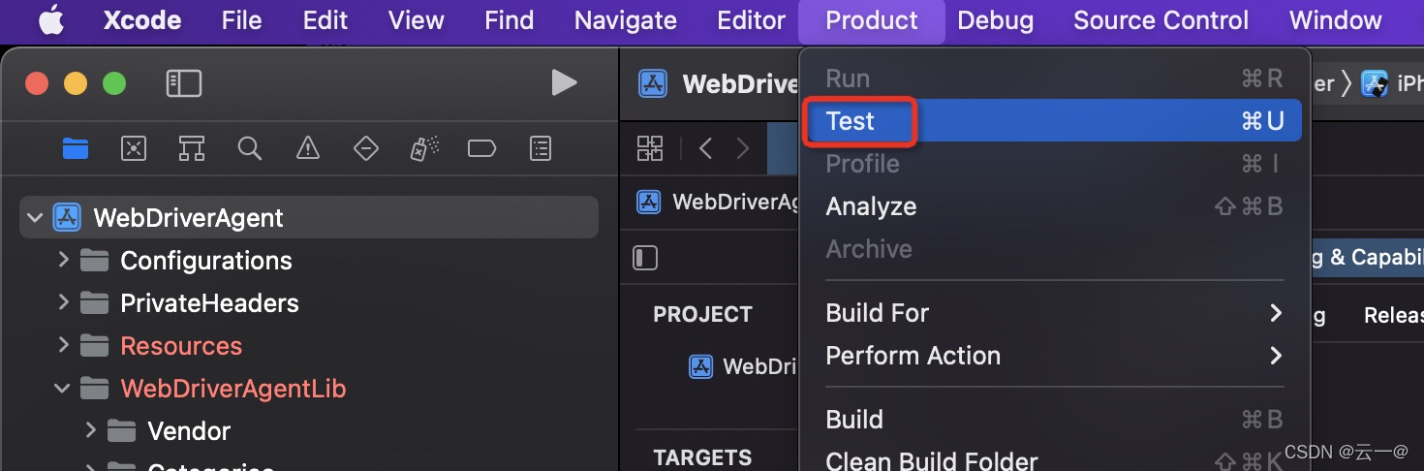Screen dimensions: 1424x471
Task: Select the Vendor folder row
Action: 309,430
